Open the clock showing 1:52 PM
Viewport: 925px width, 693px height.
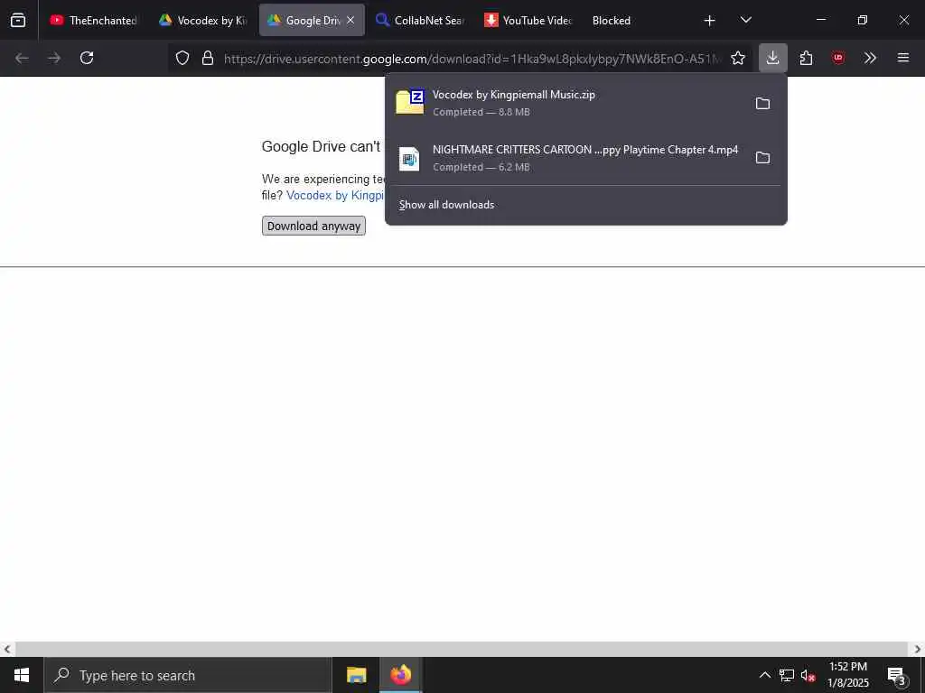coord(848,675)
